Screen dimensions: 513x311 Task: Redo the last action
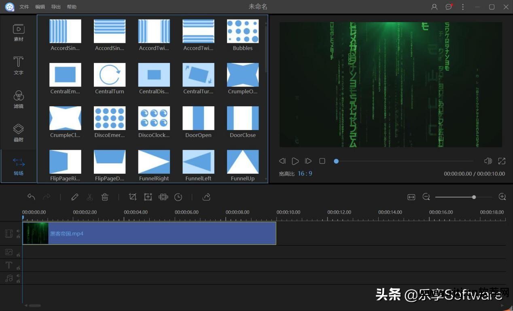[x=47, y=197]
